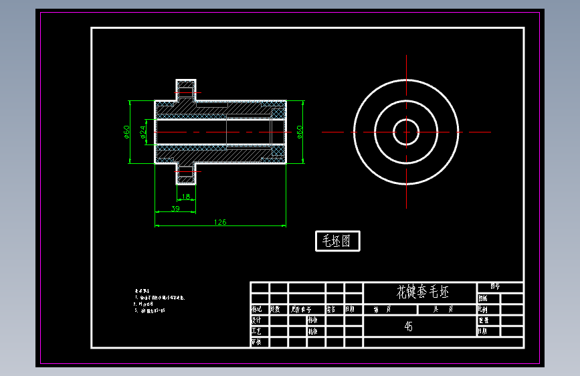The height and width of the screenshot is (376, 580).
Task: Click the boxed 毛坯图 drawing label
Action: coord(337,241)
